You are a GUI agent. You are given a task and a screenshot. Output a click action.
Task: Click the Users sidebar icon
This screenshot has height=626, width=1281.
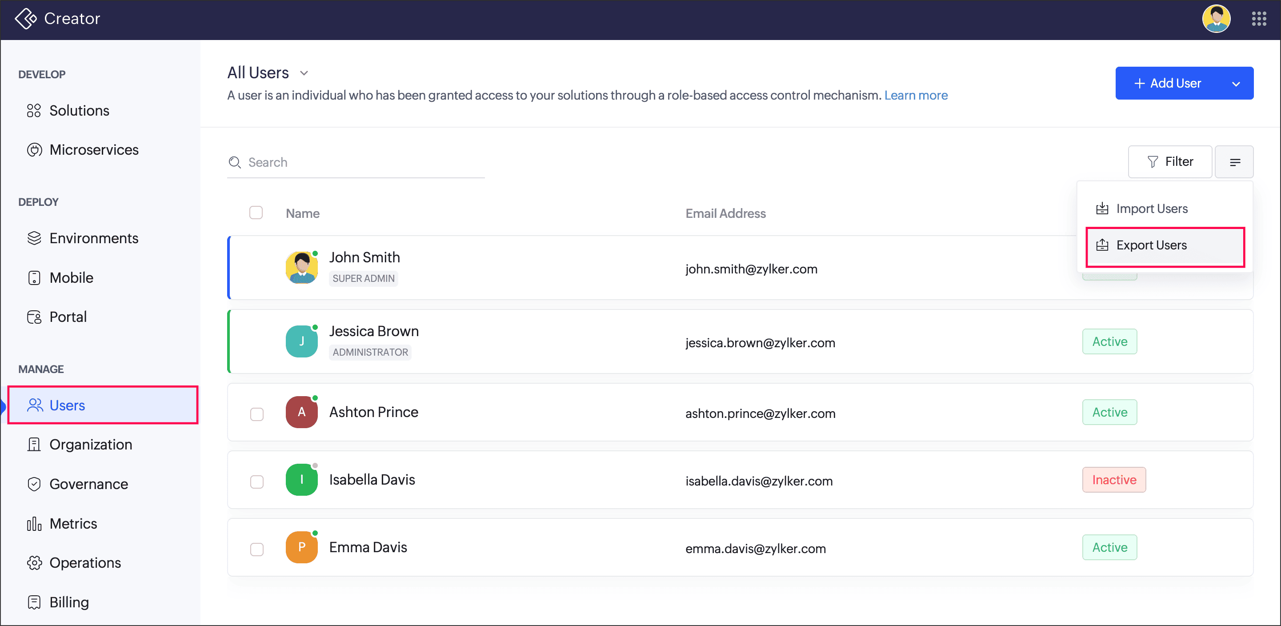(35, 405)
